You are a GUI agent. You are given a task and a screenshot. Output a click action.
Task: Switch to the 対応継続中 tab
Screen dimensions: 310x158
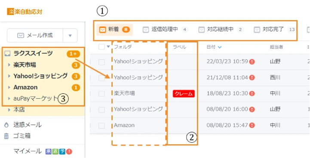click(221, 30)
